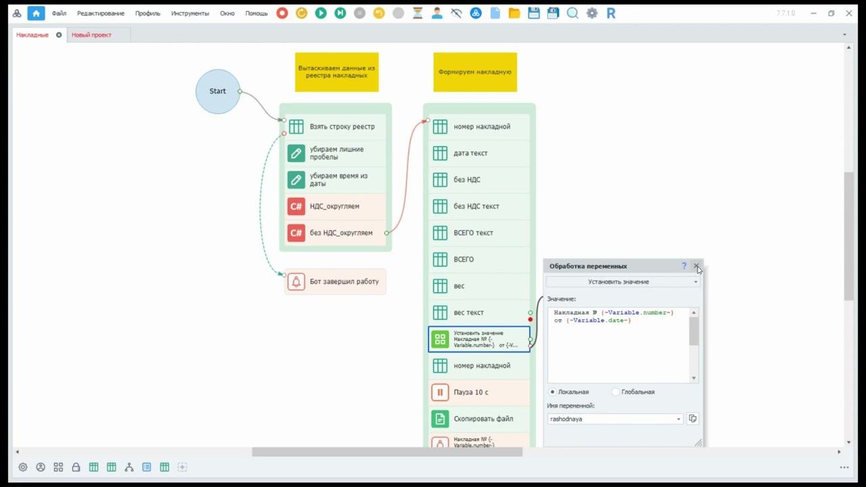Screen dimensions: 866x487
Task: Save project with the first floppy icon
Action: [x=534, y=13]
